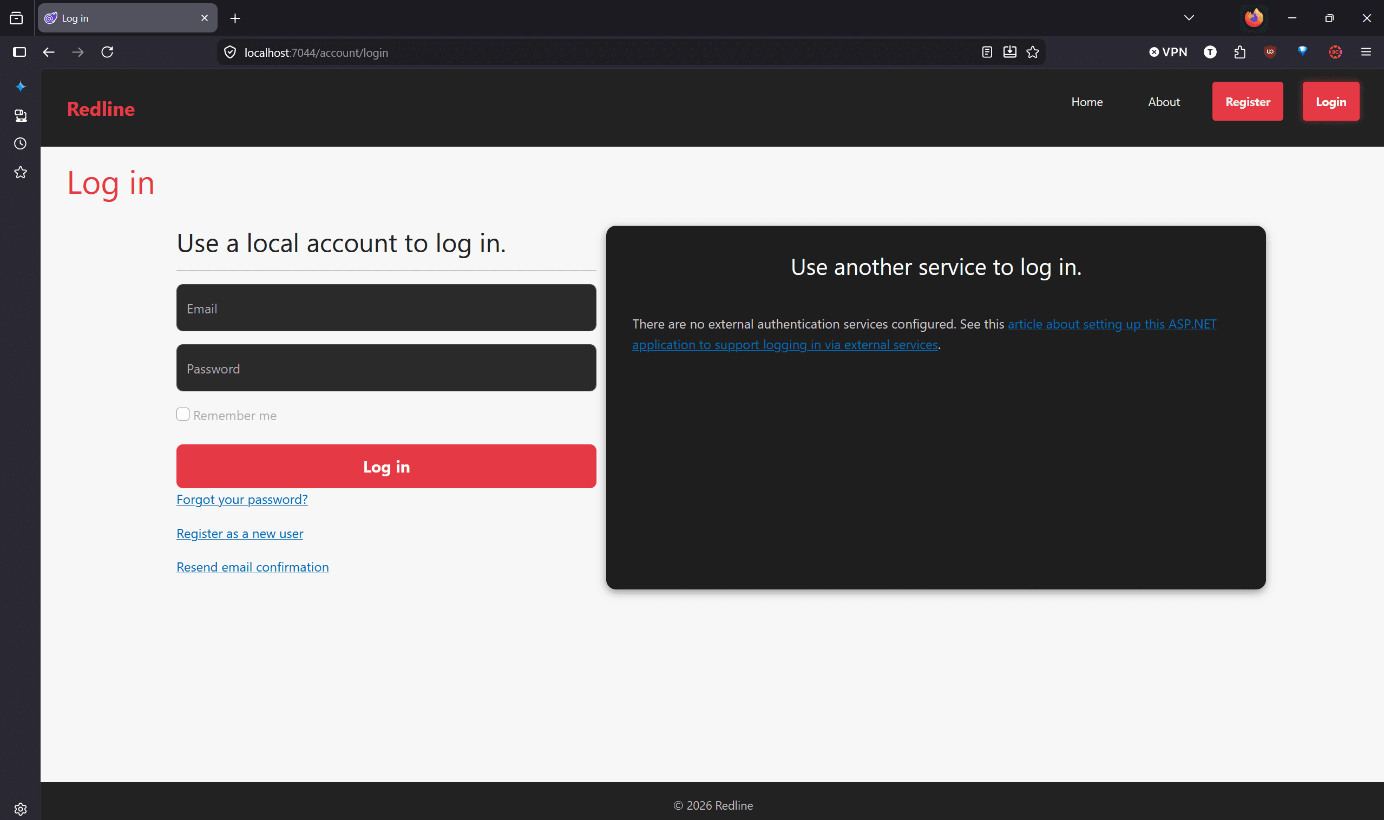The width and height of the screenshot is (1384, 820).
Task: Click Resend email confirmation link
Action: 252,567
